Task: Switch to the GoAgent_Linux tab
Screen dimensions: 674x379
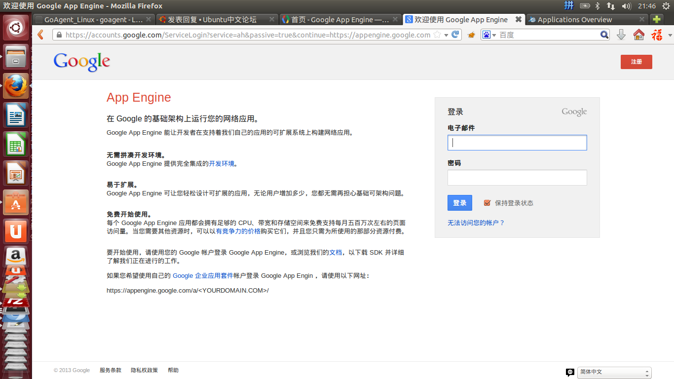Action: pyautogui.click(x=94, y=20)
